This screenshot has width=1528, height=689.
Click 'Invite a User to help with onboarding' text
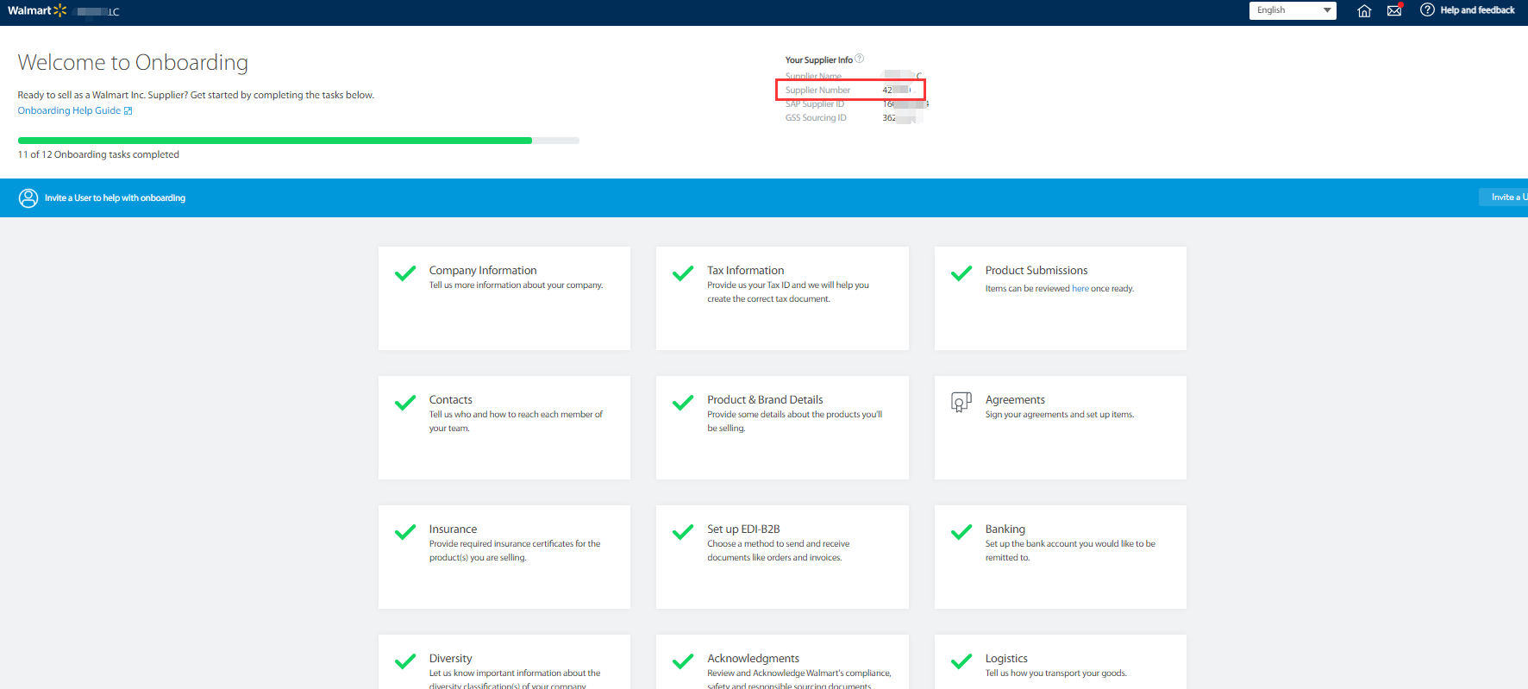pos(115,198)
